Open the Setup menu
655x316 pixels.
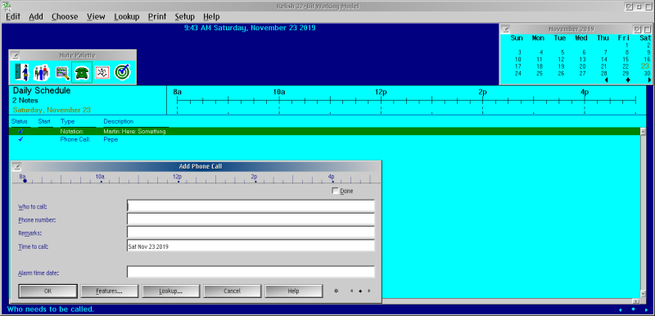pyautogui.click(x=185, y=16)
